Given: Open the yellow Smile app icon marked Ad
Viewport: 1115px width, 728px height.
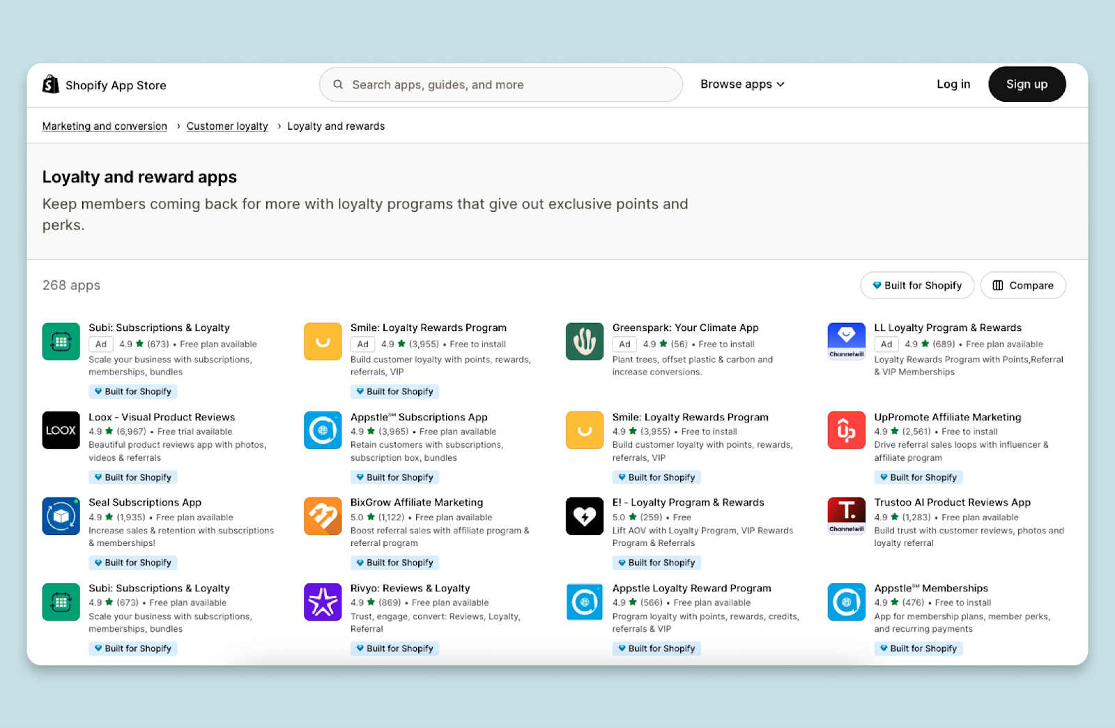Looking at the screenshot, I should (x=323, y=341).
